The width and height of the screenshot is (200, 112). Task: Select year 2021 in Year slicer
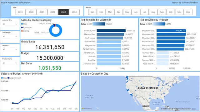pyautogui.click(x=42, y=12)
